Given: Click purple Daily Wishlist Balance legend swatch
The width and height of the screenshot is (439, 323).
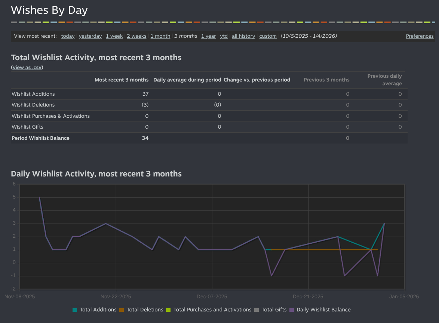Looking at the screenshot, I should 292,310.
